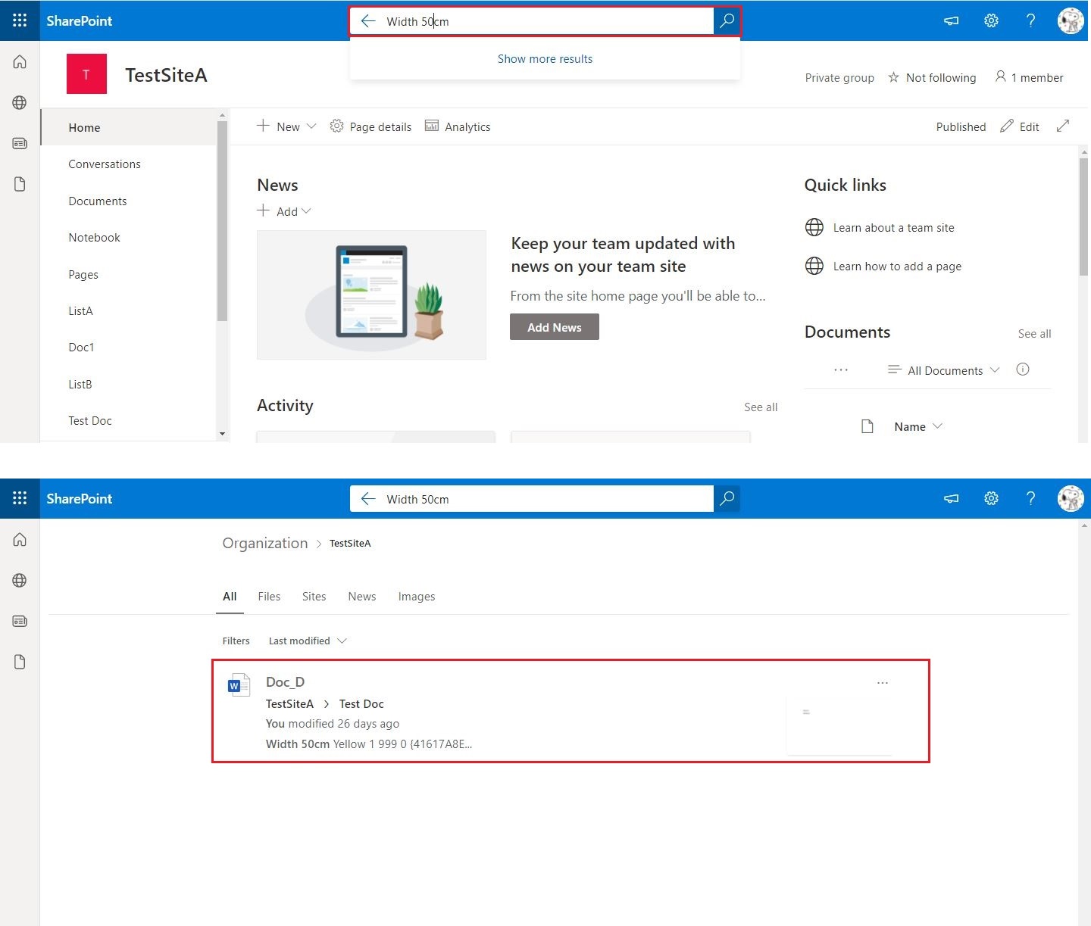Open the Doc_D result ellipsis menu
Image resolution: width=1091 pixels, height=926 pixels.
click(x=882, y=682)
